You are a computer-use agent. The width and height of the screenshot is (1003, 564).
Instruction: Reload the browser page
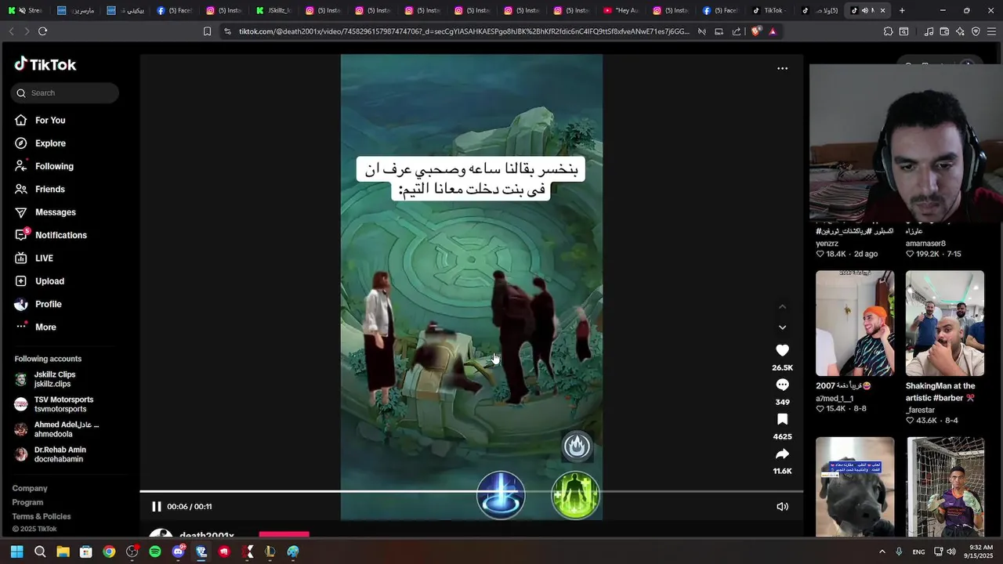click(x=42, y=31)
